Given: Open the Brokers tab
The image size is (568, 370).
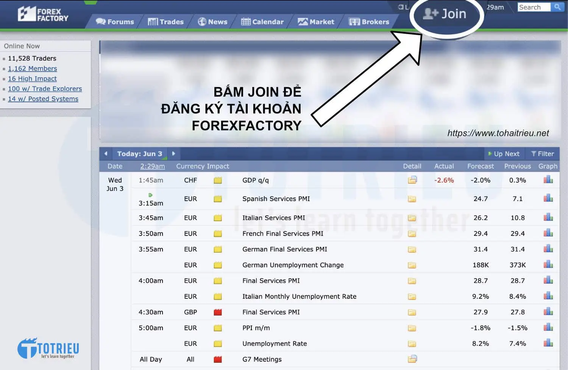Looking at the screenshot, I should coord(369,22).
